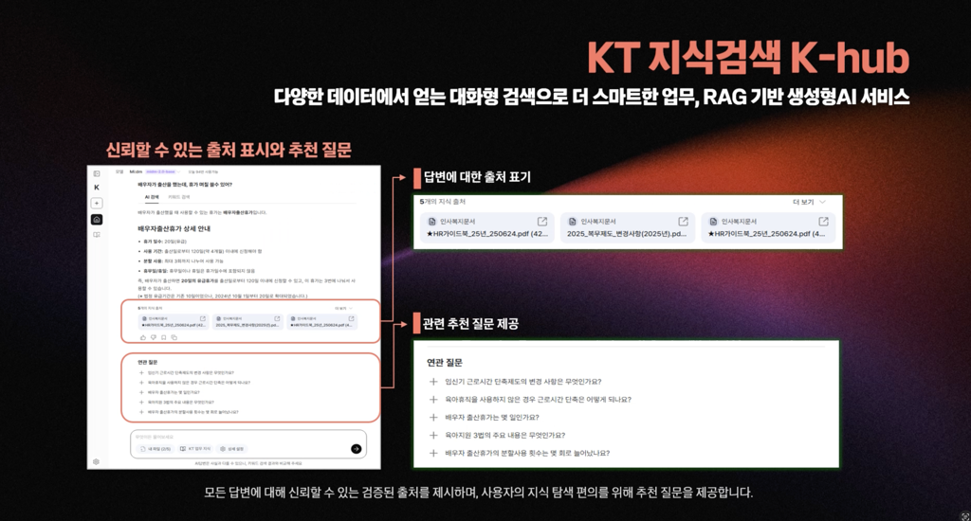971x521 pixels.
Task: Open 2025_복무제도 card external link in enlarged panel
Action: (683, 222)
